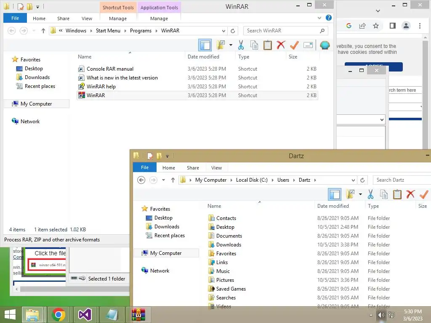Click Start Menu in WinRAR window breadcrumb
The height and width of the screenshot is (323, 431).
click(108, 31)
